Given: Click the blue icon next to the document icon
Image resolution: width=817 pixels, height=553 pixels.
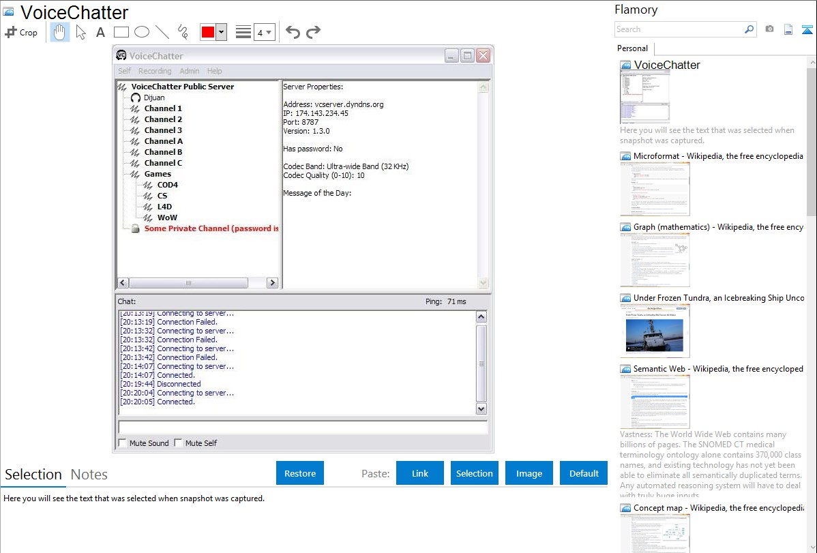Looking at the screenshot, I should 807,29.
